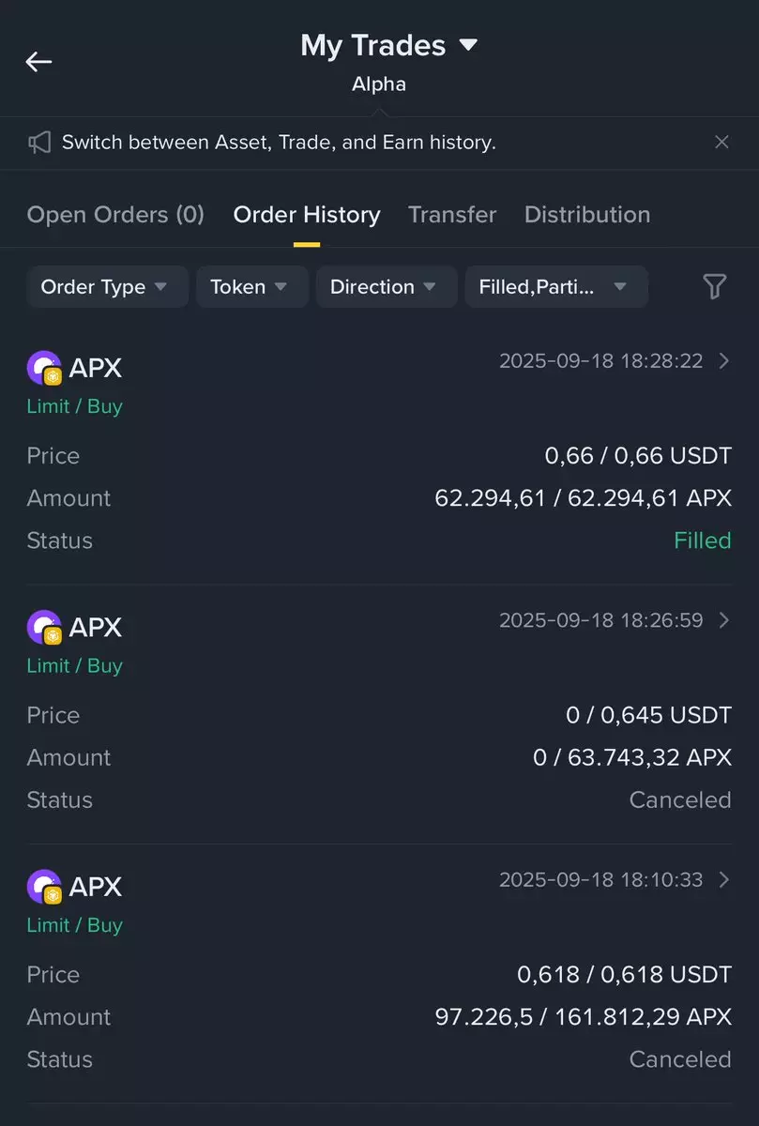Open the Direction filter dropdown
Image resolution: width=759 pixels, height=1126 pixels.
coord(387,287)
